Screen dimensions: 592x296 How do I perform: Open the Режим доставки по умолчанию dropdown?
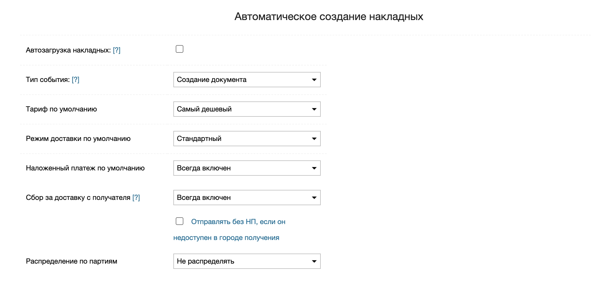(x=247, y=139)
